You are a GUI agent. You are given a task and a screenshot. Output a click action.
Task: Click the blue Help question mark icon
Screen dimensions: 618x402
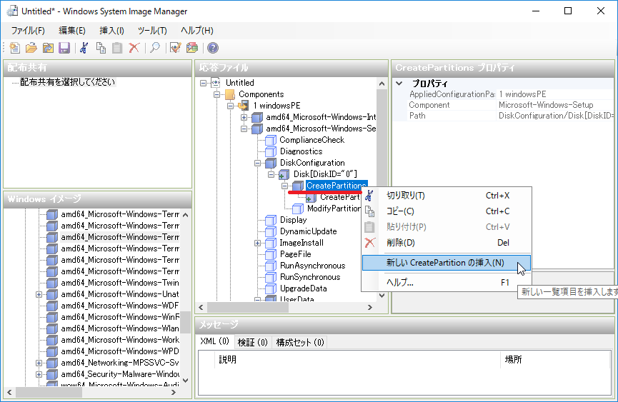[212, 48]
